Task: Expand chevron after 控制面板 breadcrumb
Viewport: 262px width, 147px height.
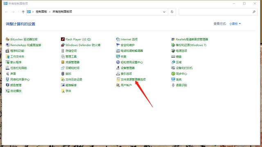Action: click(50, 12)
